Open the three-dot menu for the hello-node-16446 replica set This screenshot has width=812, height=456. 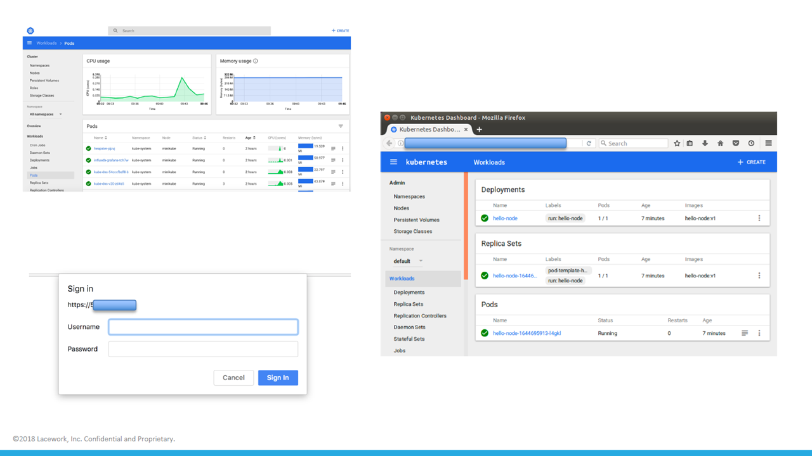[759, 275]
